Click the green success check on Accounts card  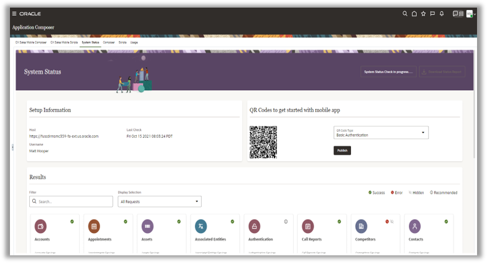tap(72, 221)
